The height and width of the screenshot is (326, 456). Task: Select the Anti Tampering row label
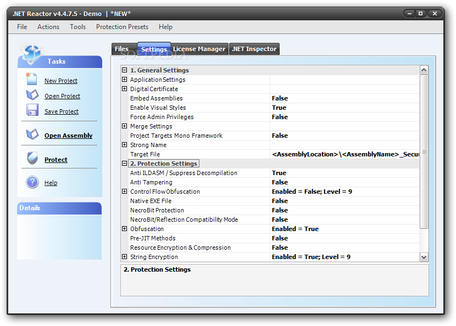(151, 182)
